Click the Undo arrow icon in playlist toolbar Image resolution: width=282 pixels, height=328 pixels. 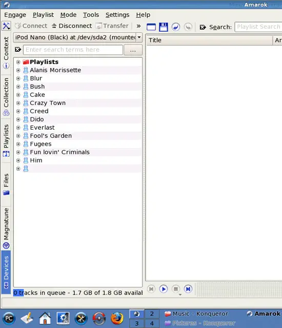point(176,27)
